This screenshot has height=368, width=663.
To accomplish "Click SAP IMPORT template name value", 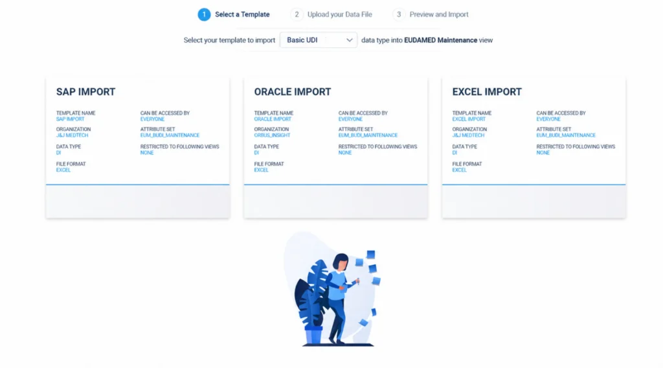I will tap(70, 119).
